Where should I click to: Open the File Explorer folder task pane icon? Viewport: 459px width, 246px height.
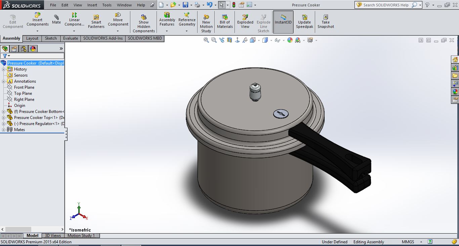click(x=455, y=76)
